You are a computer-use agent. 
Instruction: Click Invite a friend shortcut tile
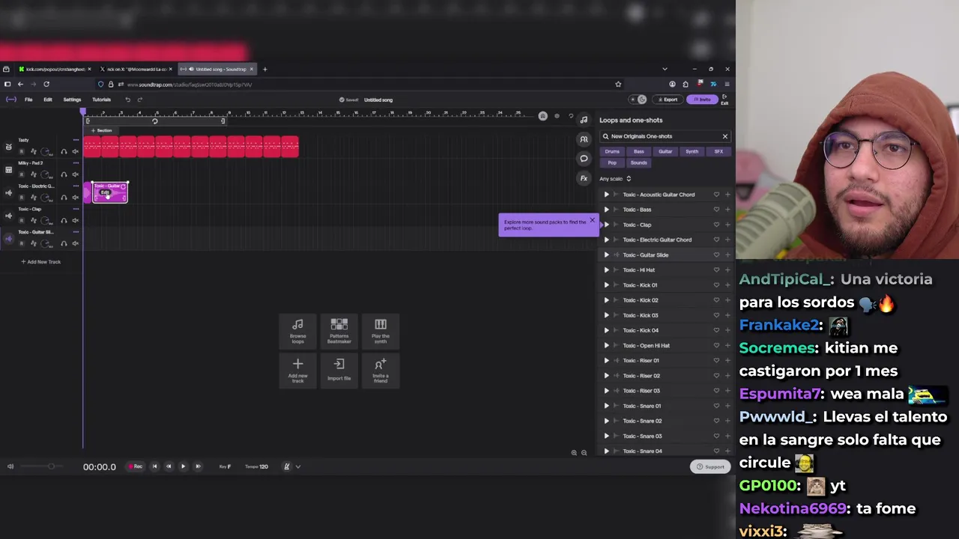coord(381,370)
